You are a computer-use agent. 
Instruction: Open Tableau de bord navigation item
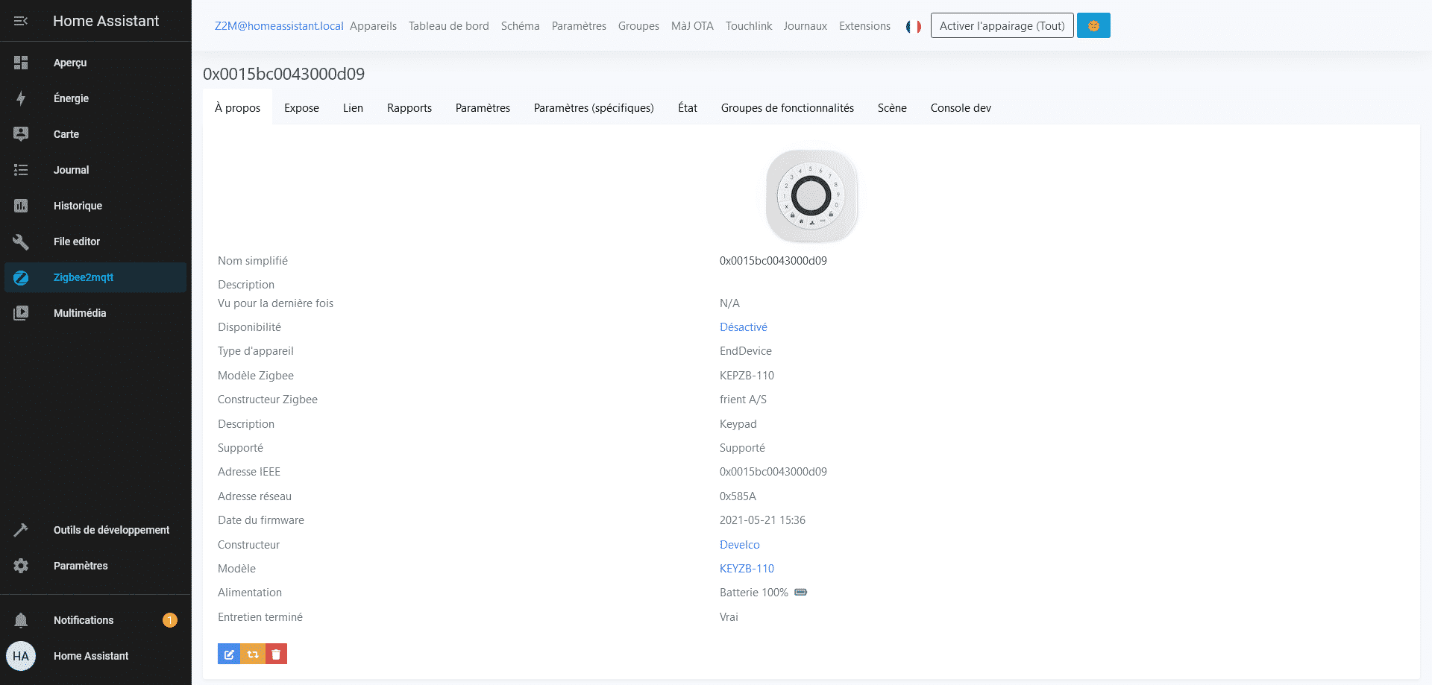tap(449, 26)
